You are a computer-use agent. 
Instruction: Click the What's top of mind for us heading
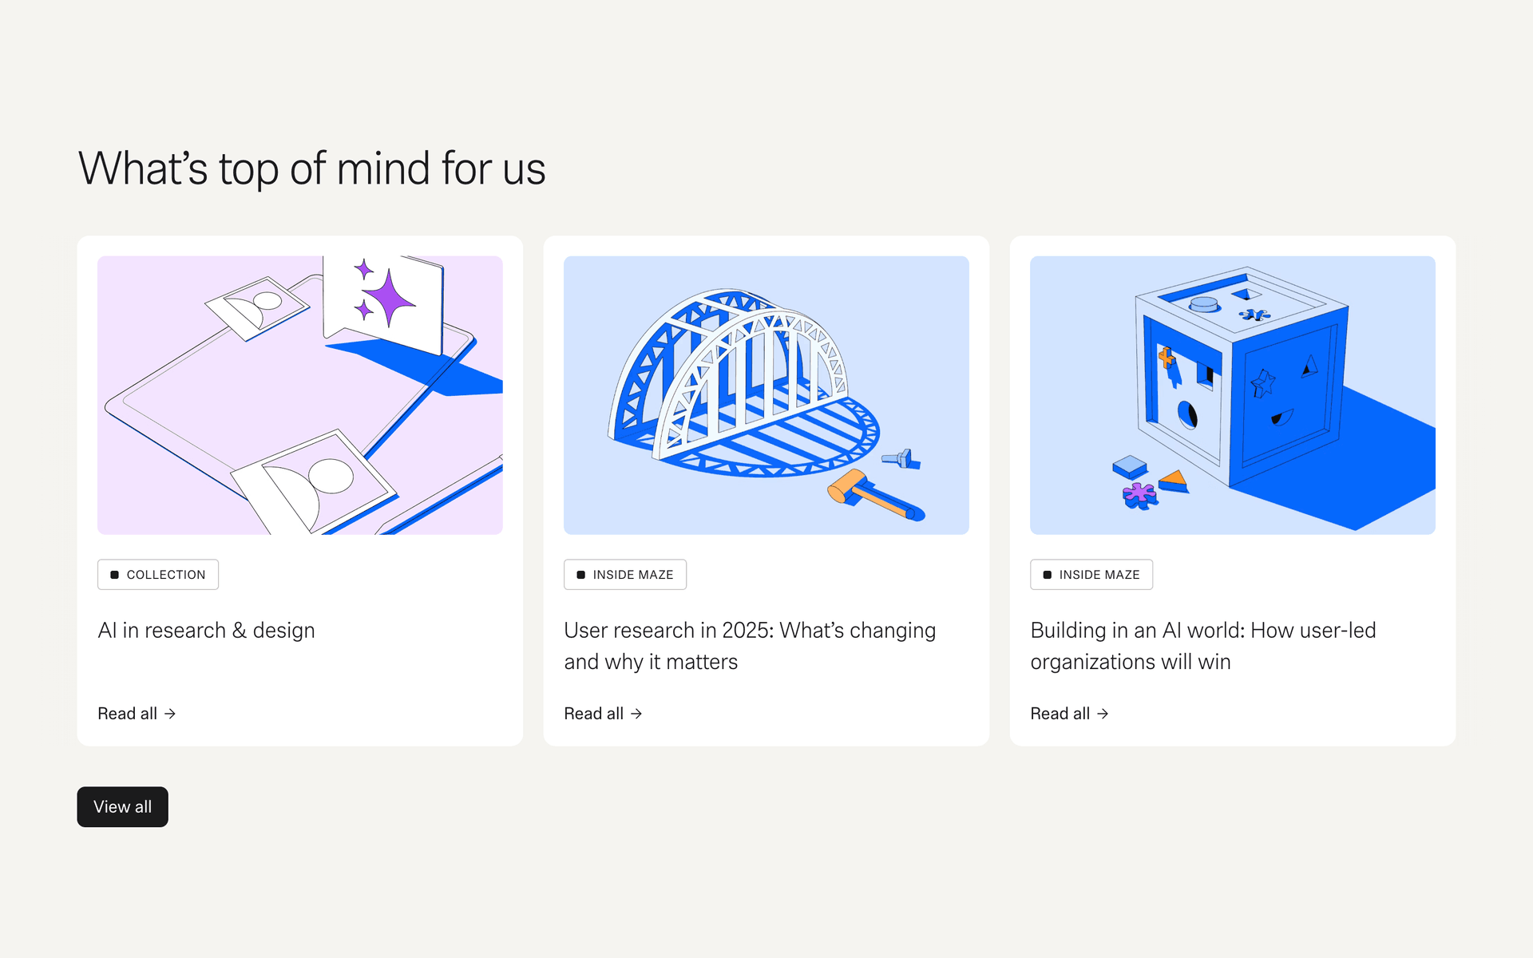(311, 169)
